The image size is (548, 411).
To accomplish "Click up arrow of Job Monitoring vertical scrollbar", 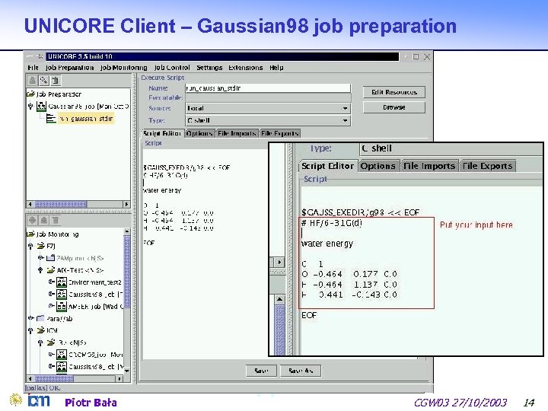I will click(127, 231).
